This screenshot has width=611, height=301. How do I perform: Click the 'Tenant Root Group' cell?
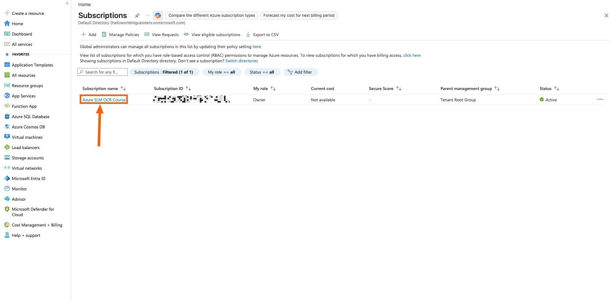tap(458, 100)
